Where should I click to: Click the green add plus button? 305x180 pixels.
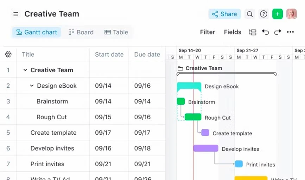click(278, 14)
